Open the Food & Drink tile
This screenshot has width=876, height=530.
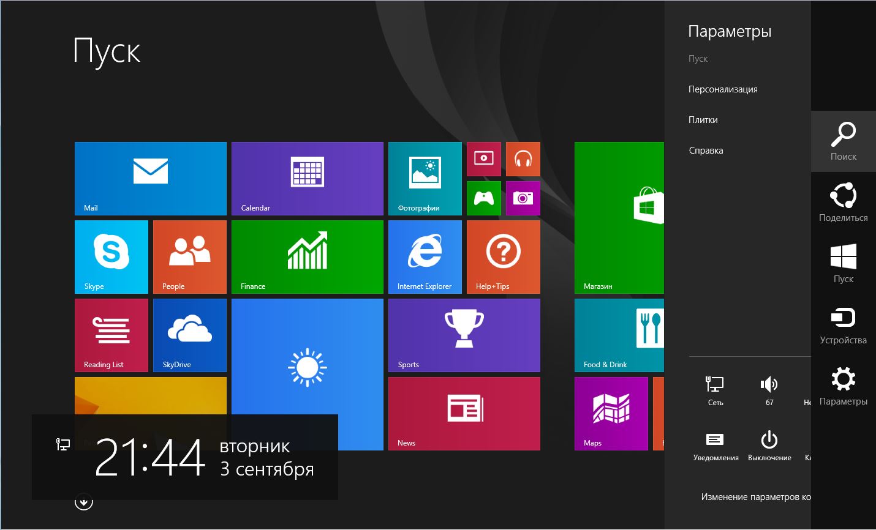tap(619, 335)
